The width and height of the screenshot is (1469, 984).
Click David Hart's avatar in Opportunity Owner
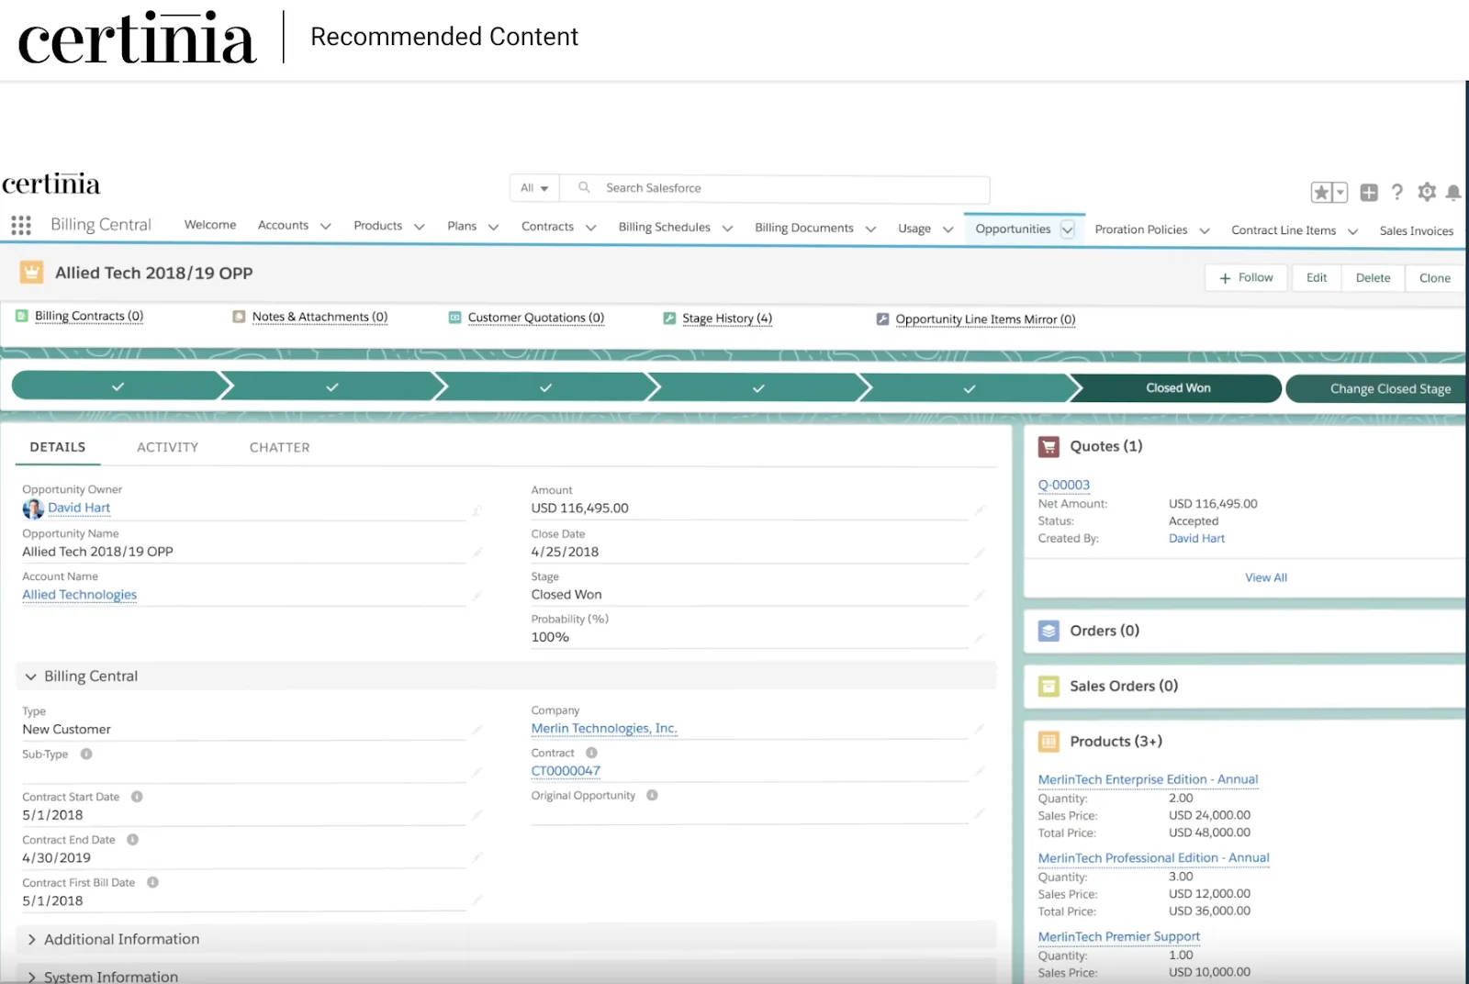(33, 509)
